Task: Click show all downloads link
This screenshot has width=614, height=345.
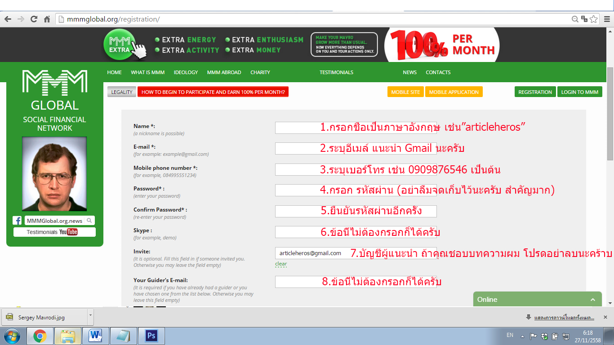Action: point(564,318)
